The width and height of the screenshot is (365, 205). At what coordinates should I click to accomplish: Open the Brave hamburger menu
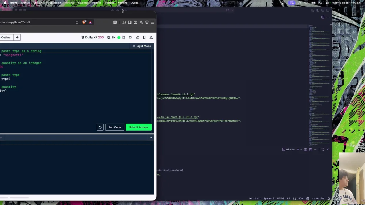coord(153,22)
